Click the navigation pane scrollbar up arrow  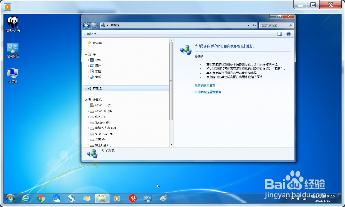click(171, 40)
